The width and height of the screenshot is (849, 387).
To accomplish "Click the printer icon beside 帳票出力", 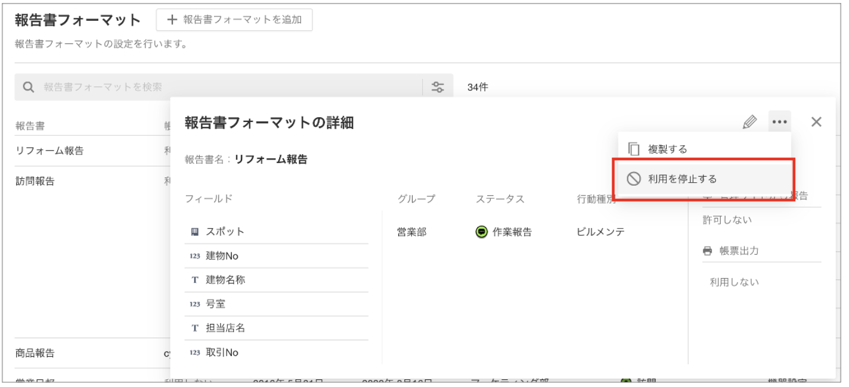I will coord(707,251).
